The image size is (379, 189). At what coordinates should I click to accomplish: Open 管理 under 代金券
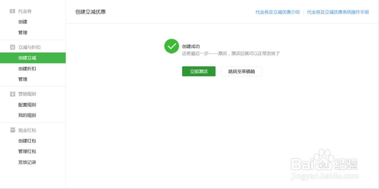[23, 33]
